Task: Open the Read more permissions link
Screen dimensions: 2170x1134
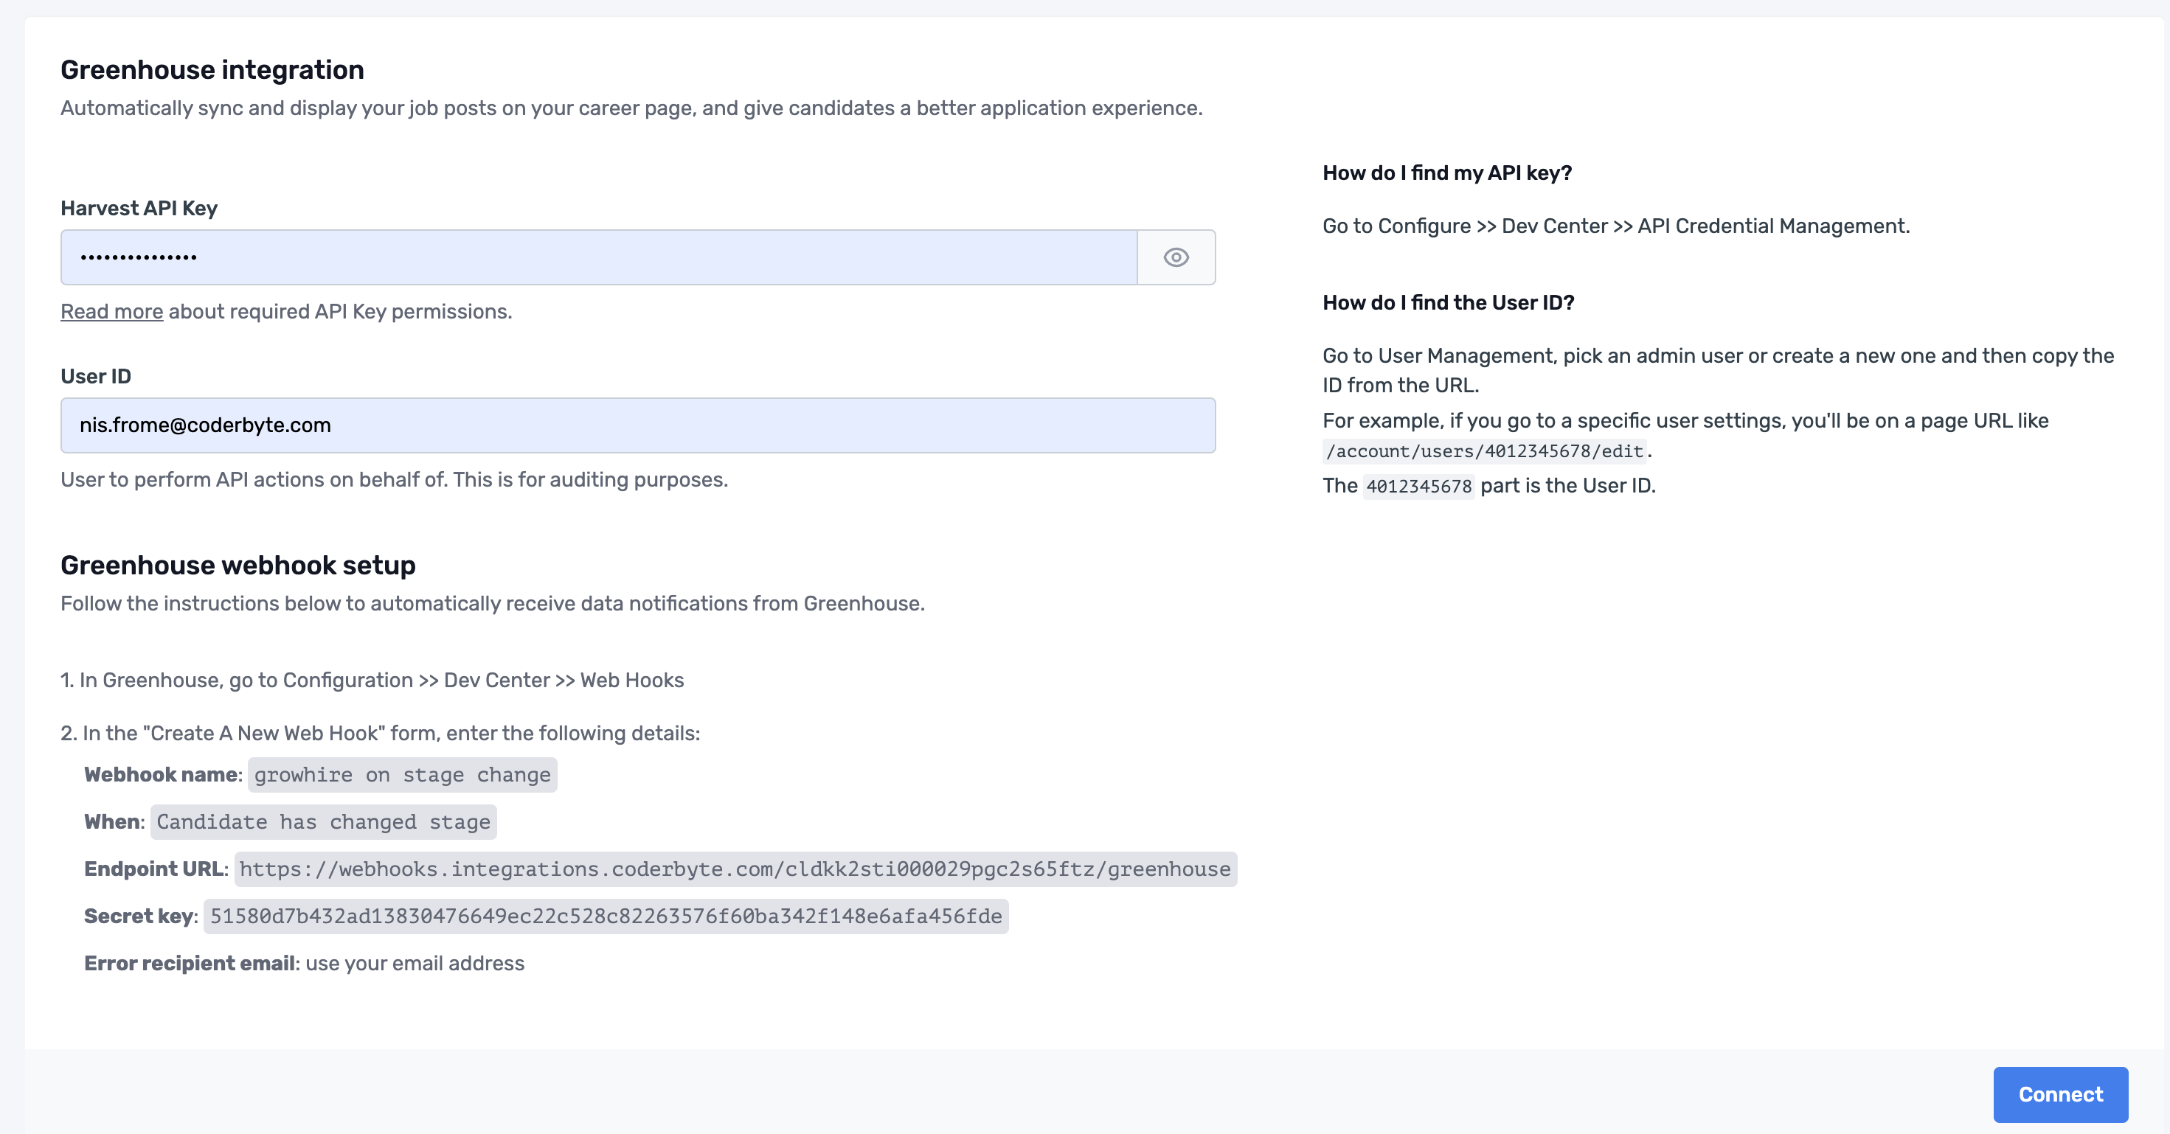Action: [x=111, y=311]
